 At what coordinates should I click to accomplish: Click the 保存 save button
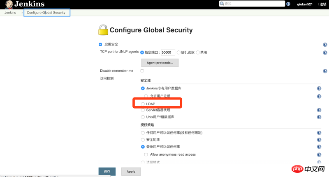[107, 172]
